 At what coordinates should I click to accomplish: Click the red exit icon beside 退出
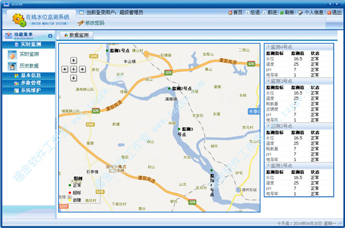(329, 13)
